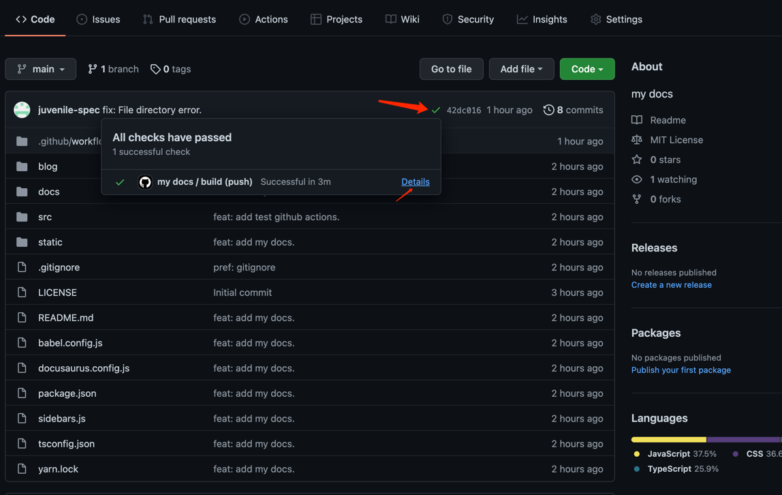The height and width of the screenshot is (495, 782).
Task: Open the commit message 'fix: File directory error.'
Action: pyautogui.click(x=152, y=110)
